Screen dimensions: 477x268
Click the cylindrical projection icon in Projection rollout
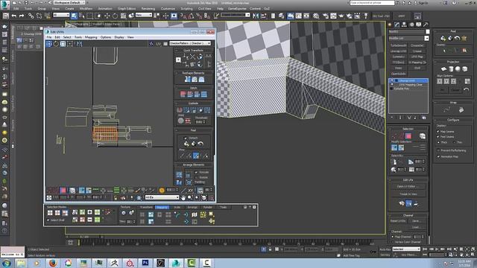pyautogui.click(x=451, y=69)
